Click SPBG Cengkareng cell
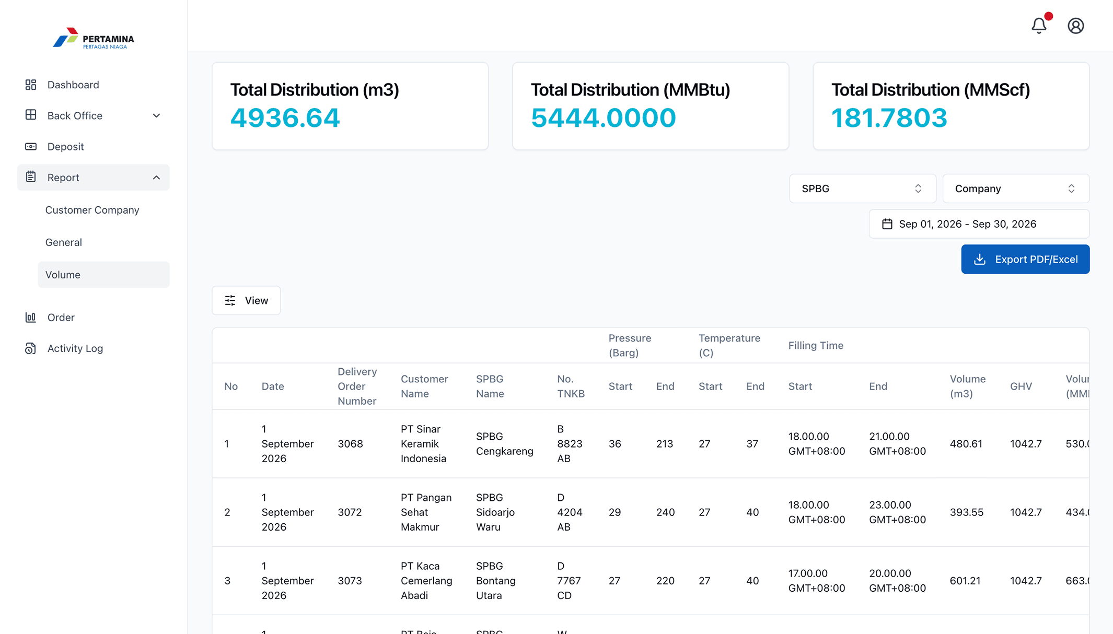Viewport: 1113px width, 634px height. (505, 444)
